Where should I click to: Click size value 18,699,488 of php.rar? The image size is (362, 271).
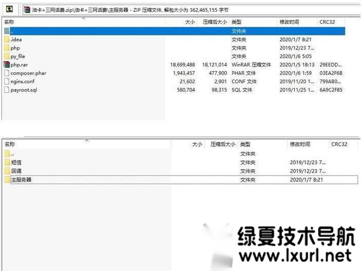(183, 65)
